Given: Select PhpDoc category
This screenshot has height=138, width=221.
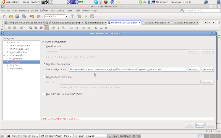Looking at the screenshot, I should (14, 65).
